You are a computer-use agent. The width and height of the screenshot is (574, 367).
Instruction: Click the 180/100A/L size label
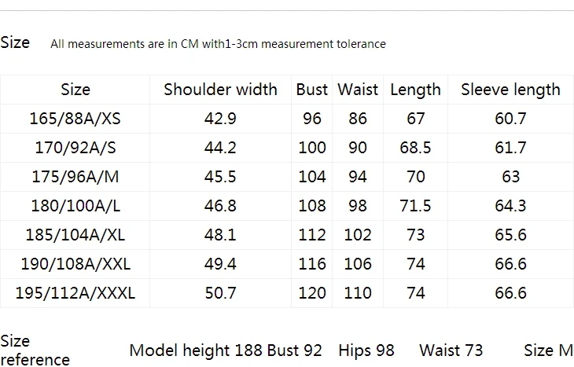click(x=75, y=206)
